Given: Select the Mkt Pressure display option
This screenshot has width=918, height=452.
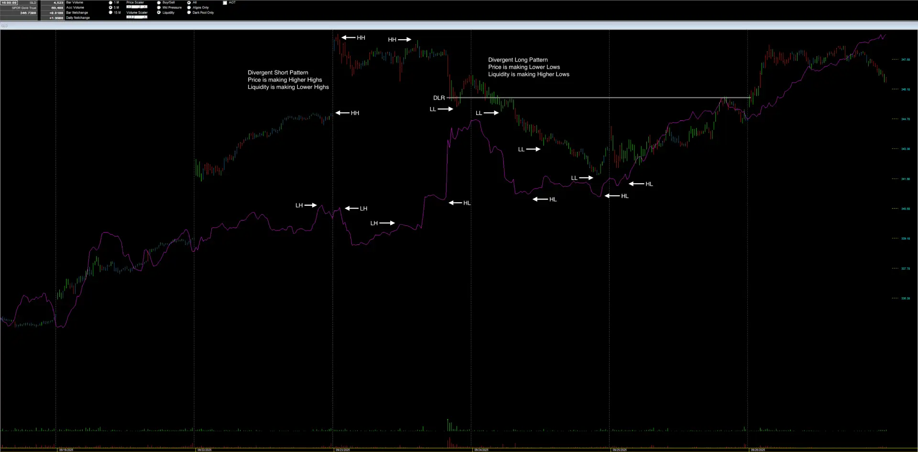Looking at the screenshot, I should tap(159, 8).
